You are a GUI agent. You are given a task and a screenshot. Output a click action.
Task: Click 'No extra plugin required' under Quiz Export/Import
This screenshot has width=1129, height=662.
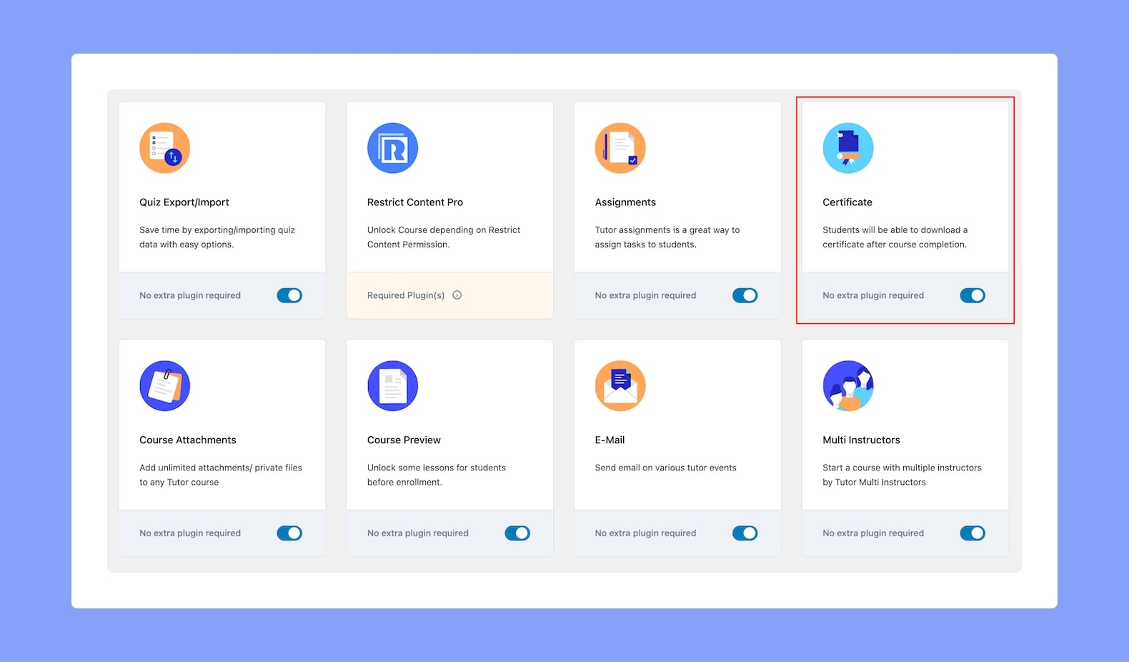(190, 295)
